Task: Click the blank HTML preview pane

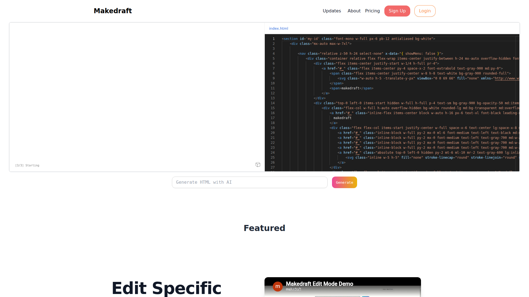Action: pos(137,94)
